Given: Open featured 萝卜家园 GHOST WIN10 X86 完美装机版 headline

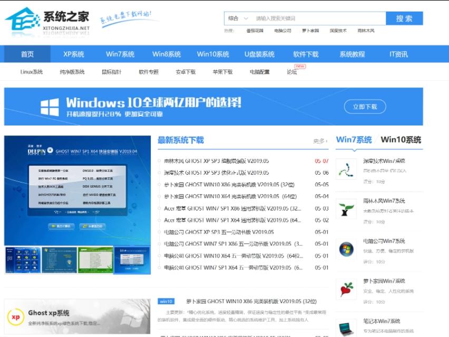Looking at the screenshot, I should [251, 302].
